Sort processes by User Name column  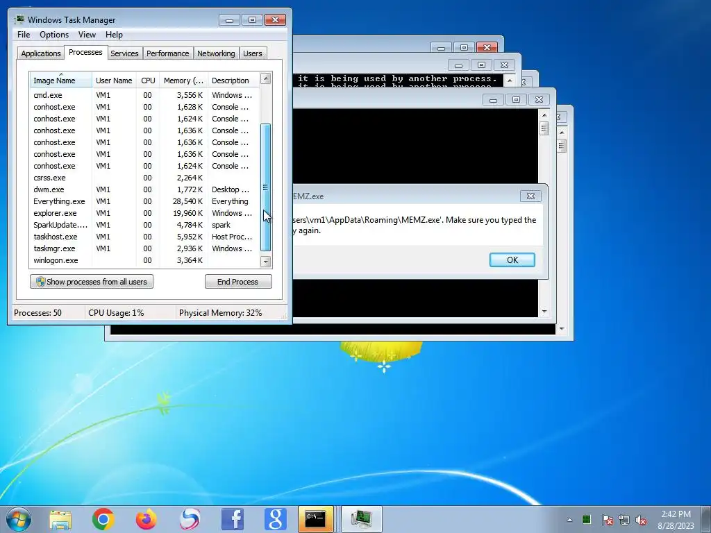tap(115, 81)
